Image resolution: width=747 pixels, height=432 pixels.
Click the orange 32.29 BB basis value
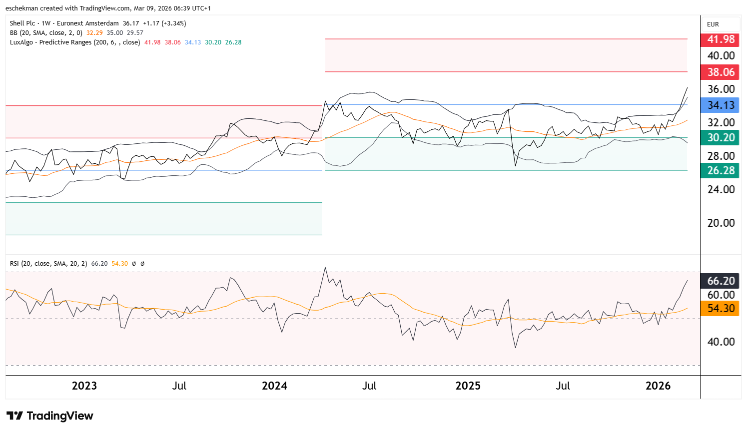[x=94, y=33]
